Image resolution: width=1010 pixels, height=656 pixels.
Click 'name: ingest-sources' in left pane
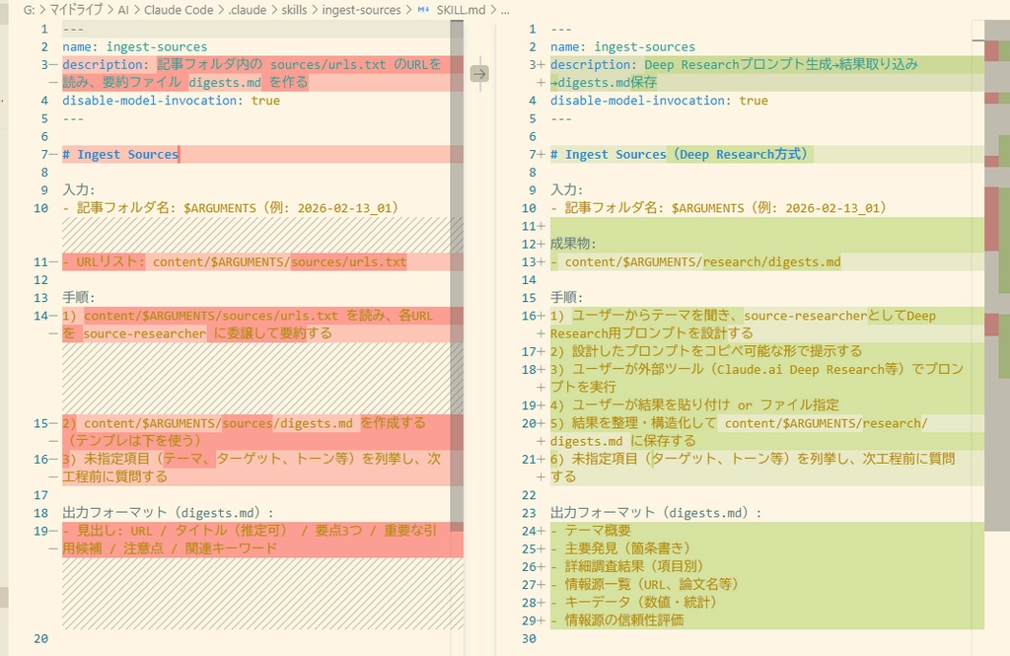[x=134, y=46]
